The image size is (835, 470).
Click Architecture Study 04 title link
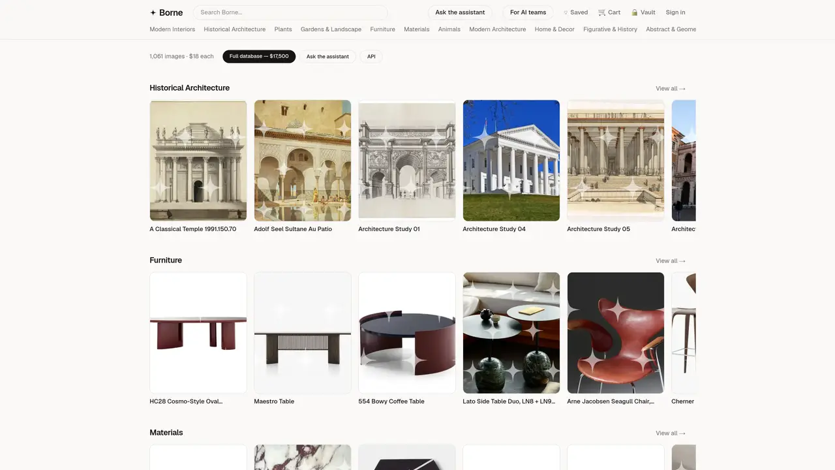click(494, 229)
